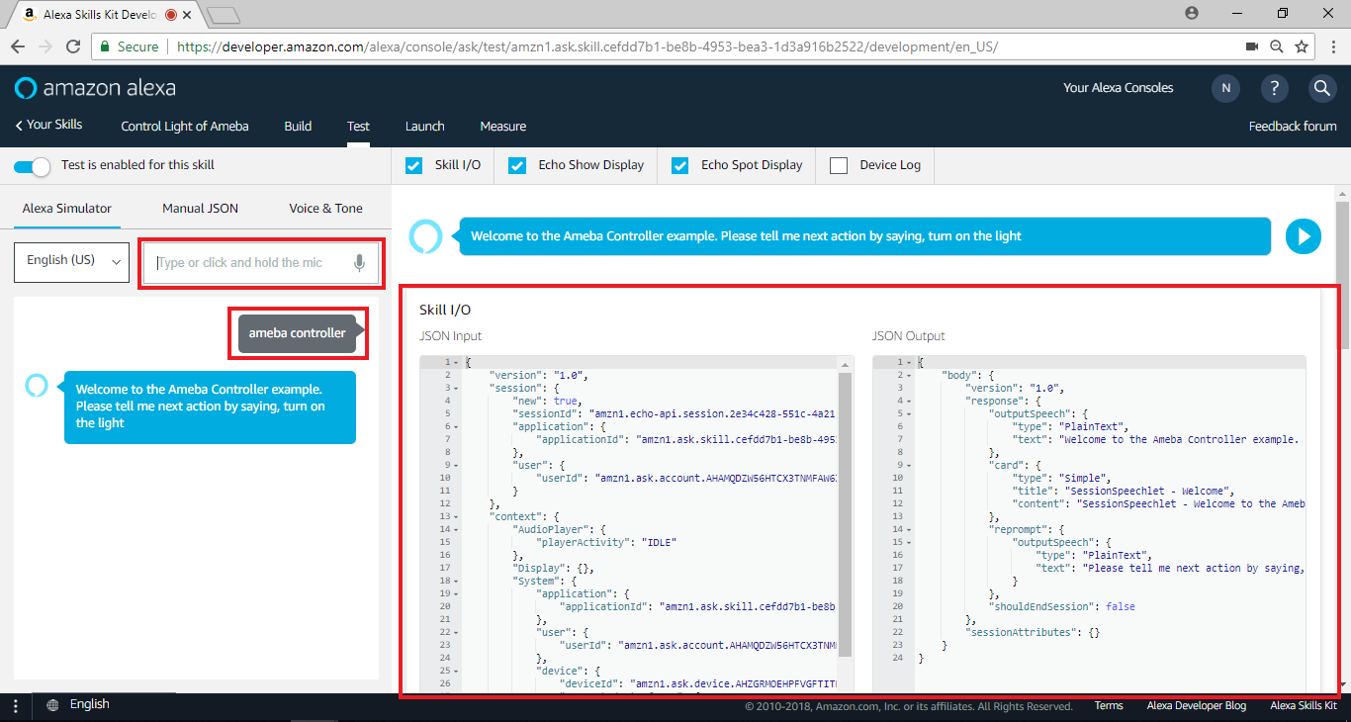This screenshot has height=722, width=1351.
Task: Open the Alexa Skills Kit footer link
Action: (x=1304, y=706)
